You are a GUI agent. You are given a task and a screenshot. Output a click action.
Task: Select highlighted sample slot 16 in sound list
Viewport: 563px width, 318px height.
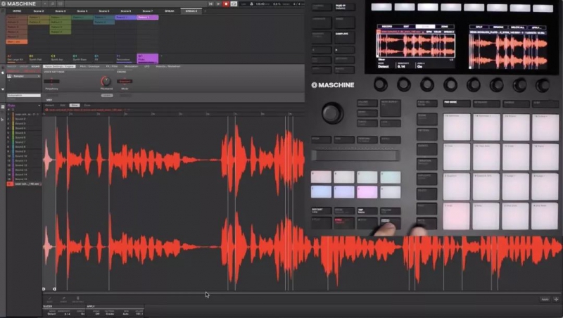pyautogui.click(x=24, y=184)
